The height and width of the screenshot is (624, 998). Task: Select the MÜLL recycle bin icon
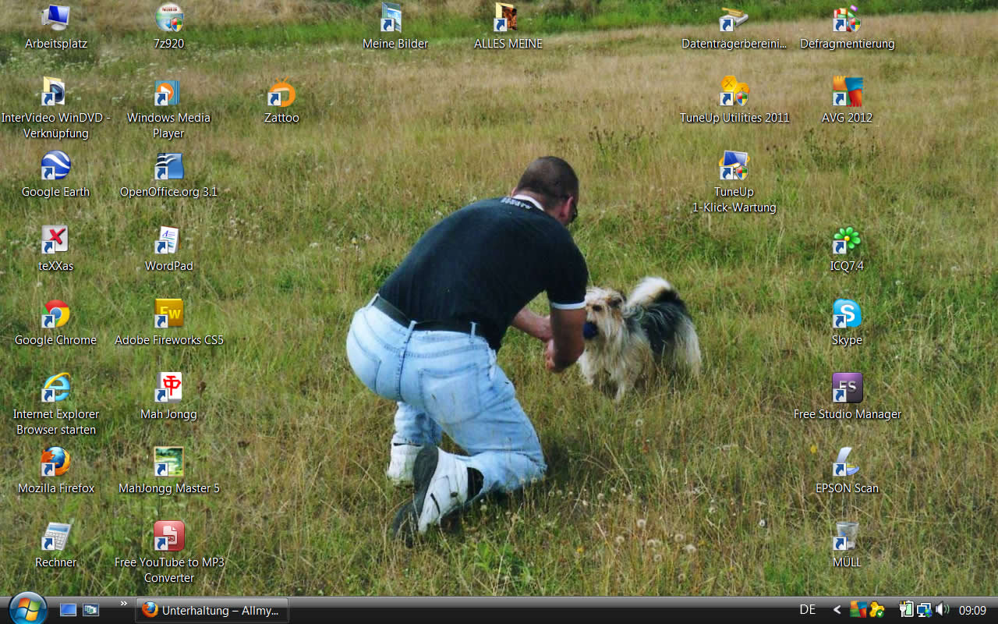point(847,537)
